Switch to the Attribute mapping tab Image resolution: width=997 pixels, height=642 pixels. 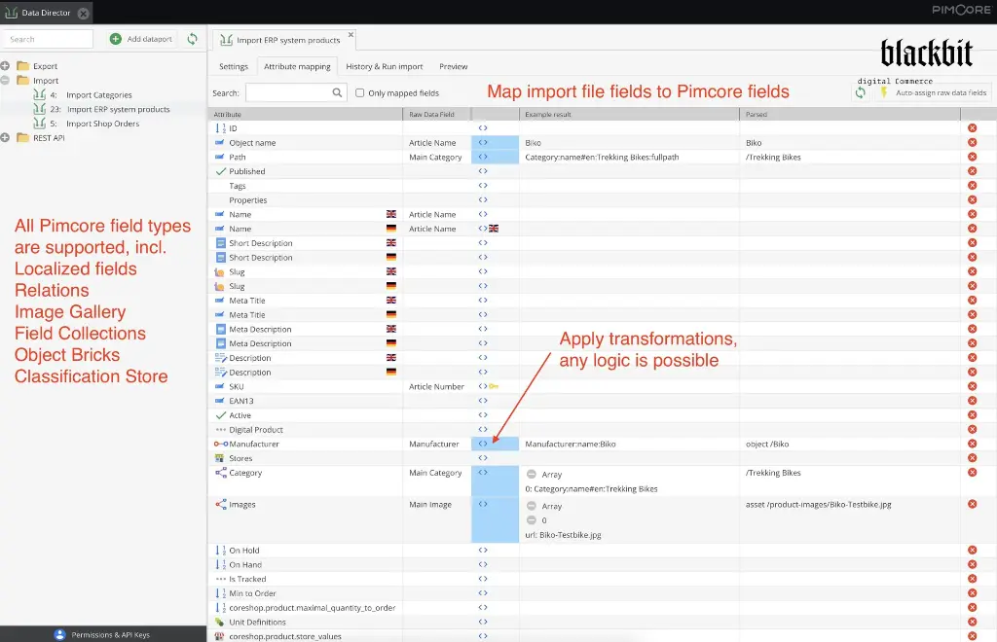click(x=297, y=67)
